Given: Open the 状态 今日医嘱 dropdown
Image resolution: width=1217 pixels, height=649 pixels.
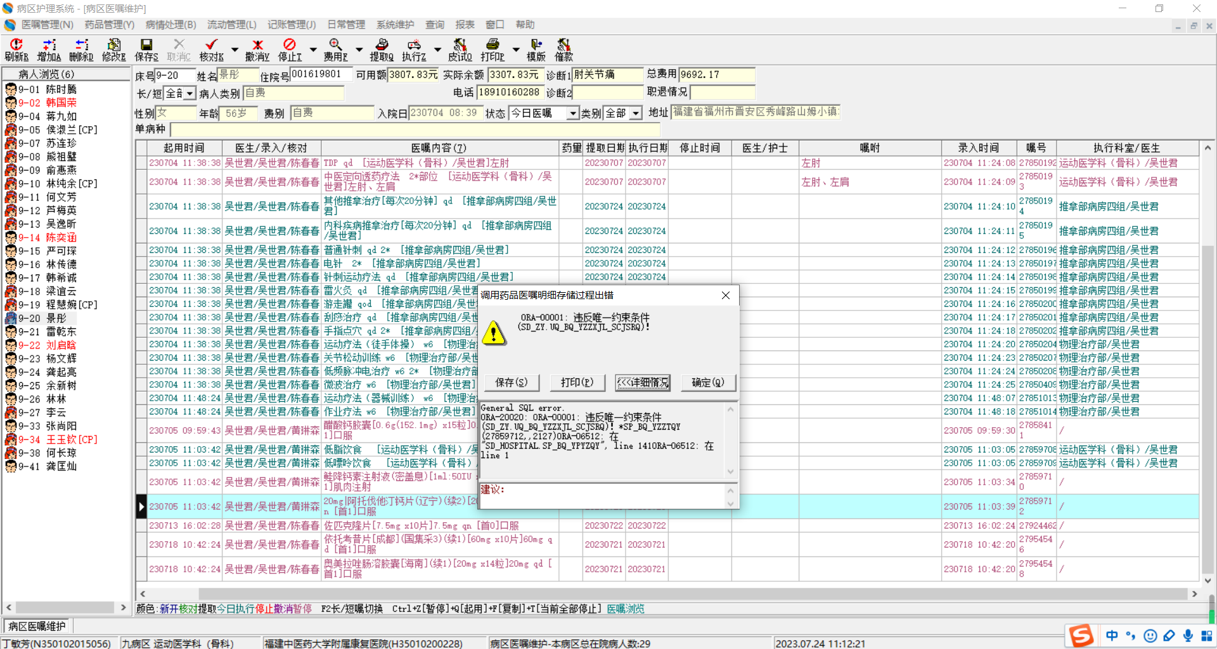Looking at the screenshot, I should [573, 113].
